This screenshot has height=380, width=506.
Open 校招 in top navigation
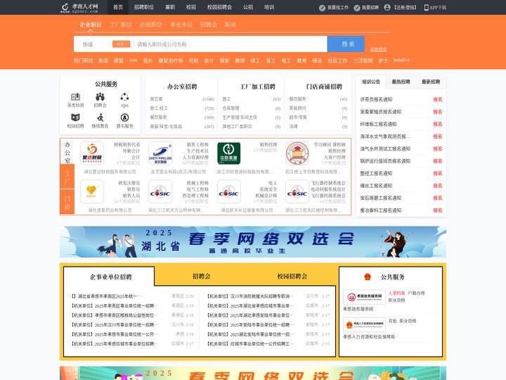(191, 7)
